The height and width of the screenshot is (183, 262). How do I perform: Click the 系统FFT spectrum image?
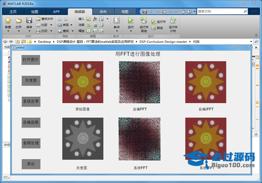140,139
